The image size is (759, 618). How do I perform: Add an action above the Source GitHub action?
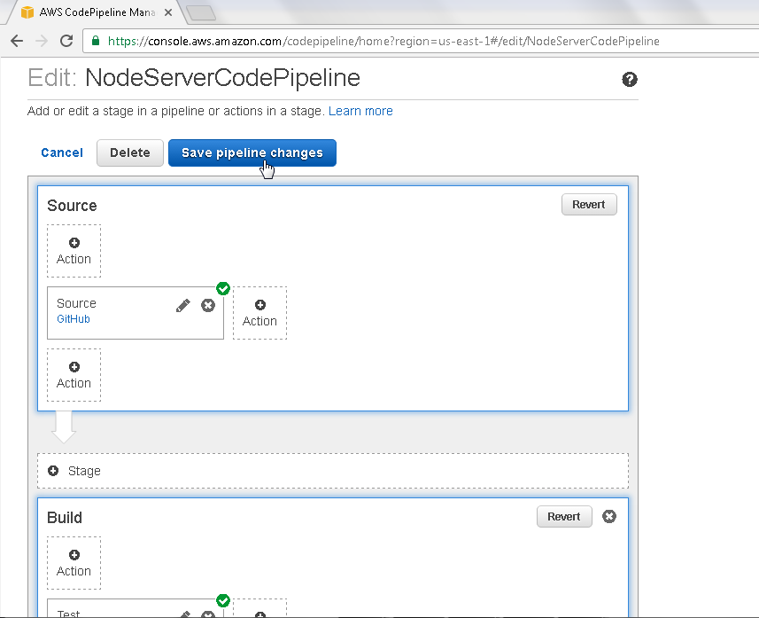coord(74,251)
